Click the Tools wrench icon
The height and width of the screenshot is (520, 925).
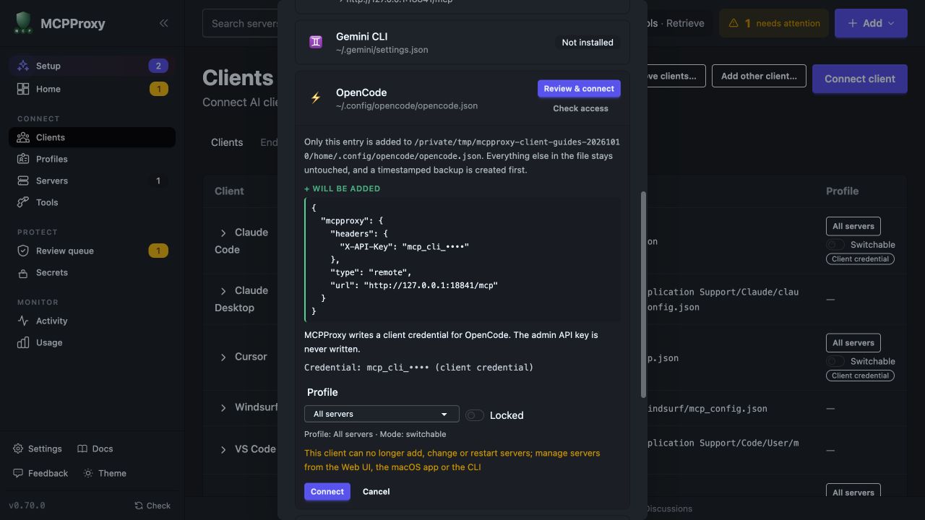23,202
